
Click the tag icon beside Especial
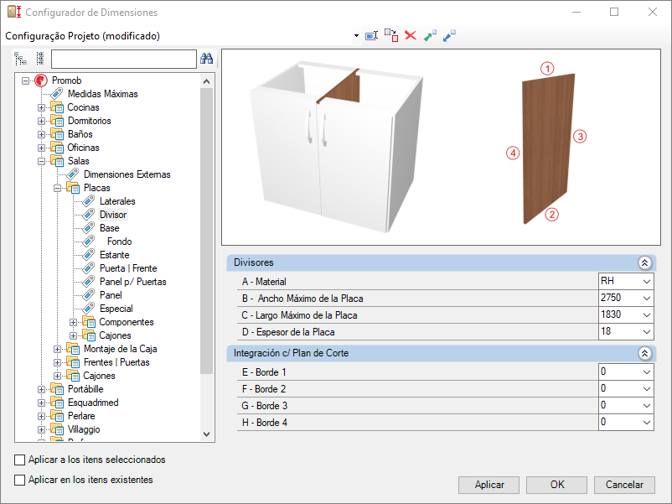coord(89,309)
